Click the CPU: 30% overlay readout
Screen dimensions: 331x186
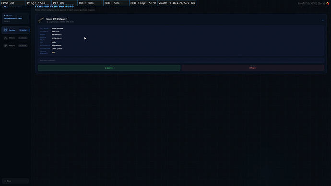[90, 3]
